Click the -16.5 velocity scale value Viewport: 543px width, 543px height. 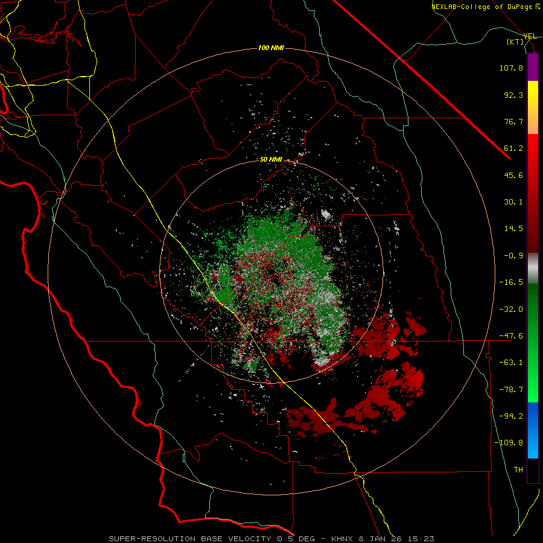[511, 282]
